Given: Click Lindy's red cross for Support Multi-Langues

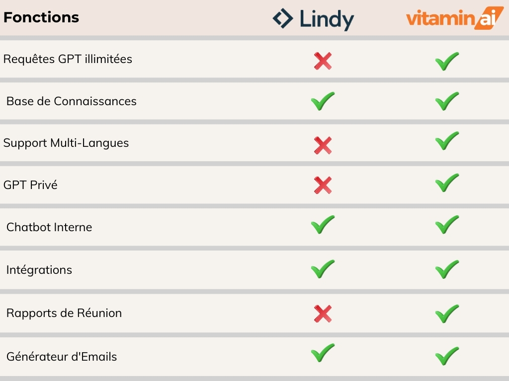Looking at the screenshot, I should 323,145.
